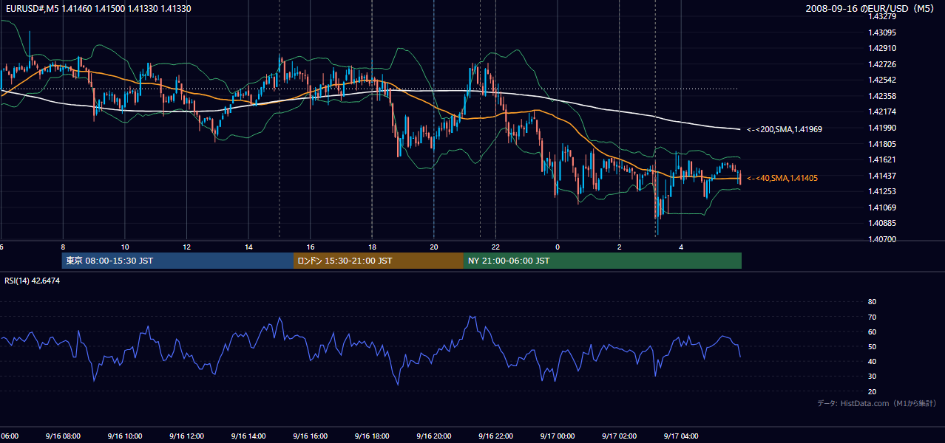Click the 9/16 16:00 bottom time label
The height and width of the screenshot is (443, 945).
[309, 436]
